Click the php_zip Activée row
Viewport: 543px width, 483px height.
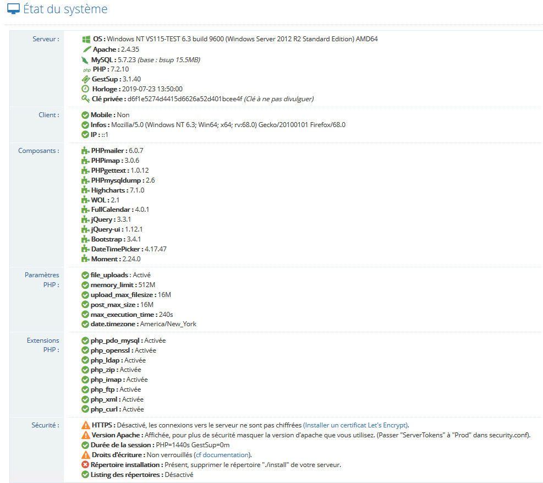pos(111,370)
